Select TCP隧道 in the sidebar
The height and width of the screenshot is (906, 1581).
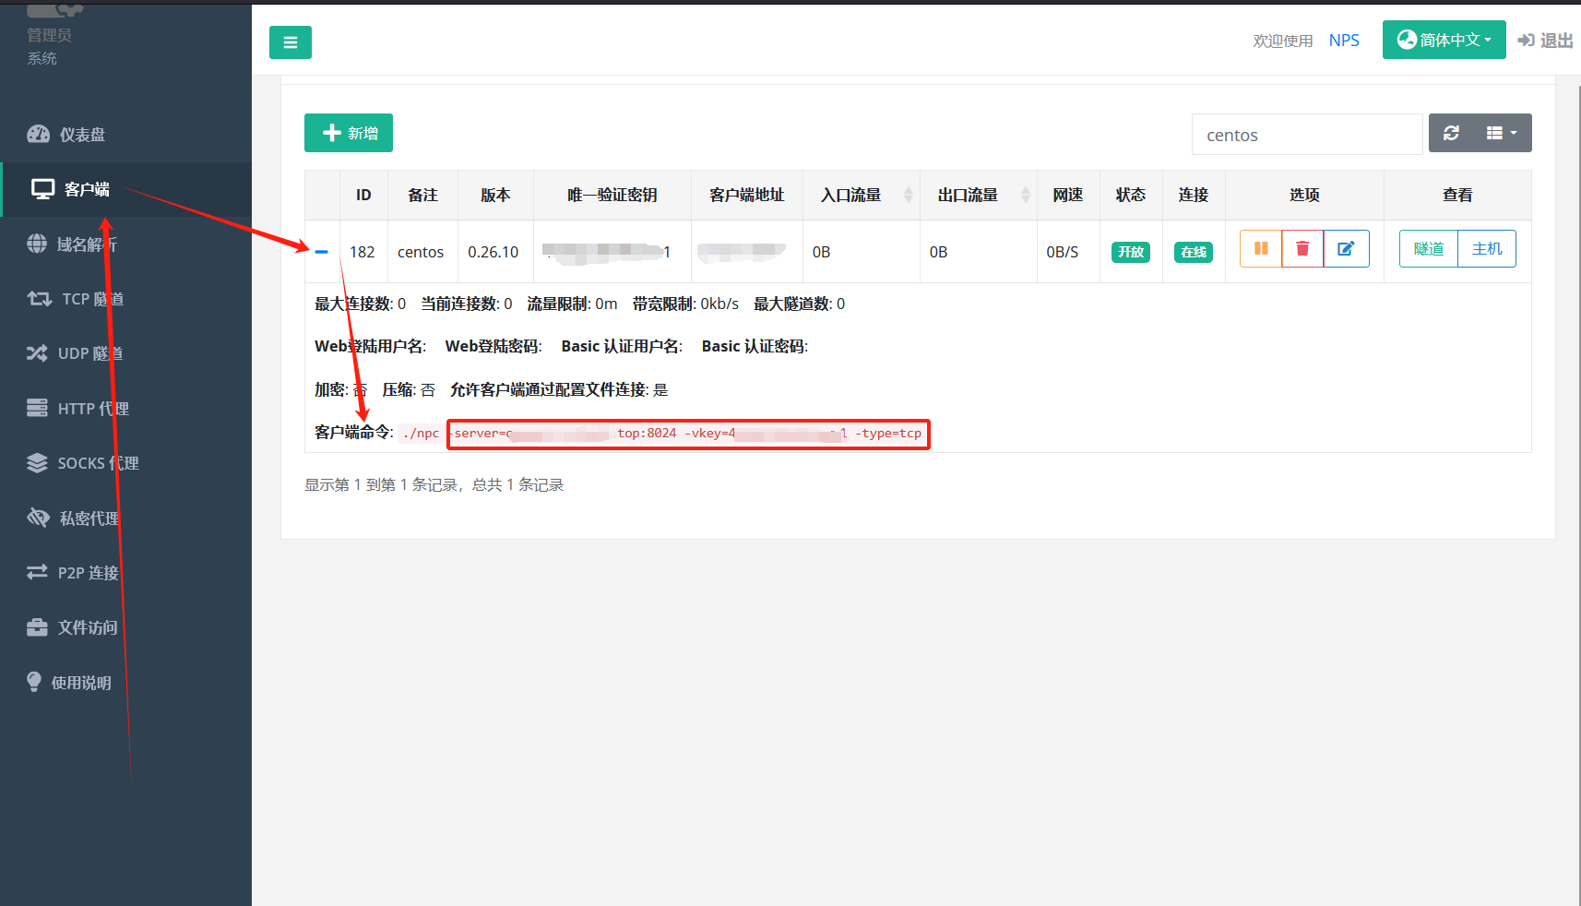coord(89,298)
